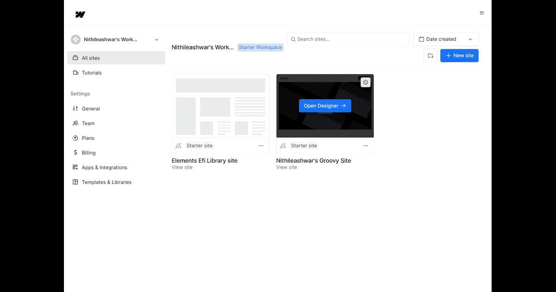
Task: Click the Apps & Integrations grid icon
Action: pyautogui.click(x=76, y=167)
